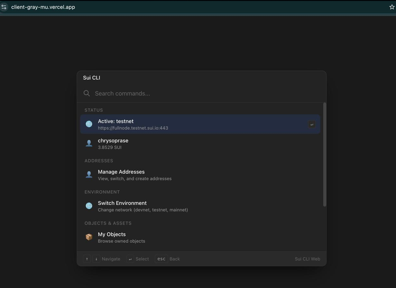
Task: Click the esc key hint in the footer
Action: pyautogui.click(x=161, y=258)
